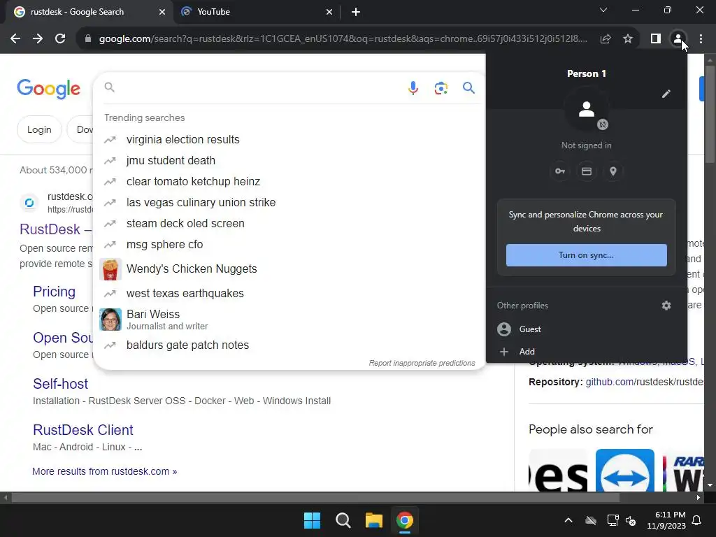716x537 pixels.
Task: Open the clock and date panel
Action: pyautogui.click(x=666, y=520)
